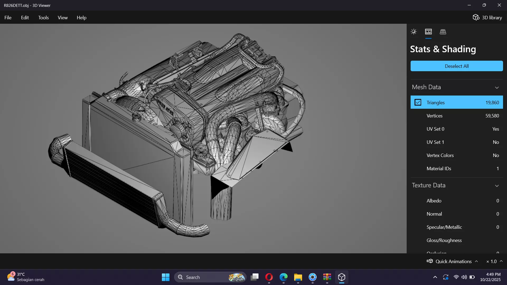507x285 pixels.
Task: Untick the Triangles checkbox
Action: click(x=418, y=102)
